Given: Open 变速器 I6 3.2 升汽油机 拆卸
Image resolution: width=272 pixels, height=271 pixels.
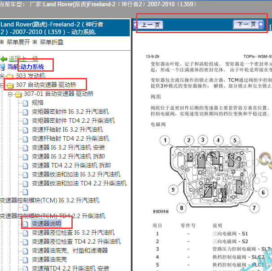Looking at the screenshot, I should pos(68,156).
